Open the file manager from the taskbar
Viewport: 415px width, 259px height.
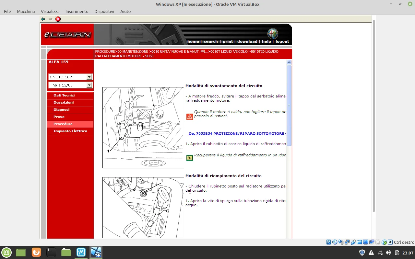coord(66,252)
